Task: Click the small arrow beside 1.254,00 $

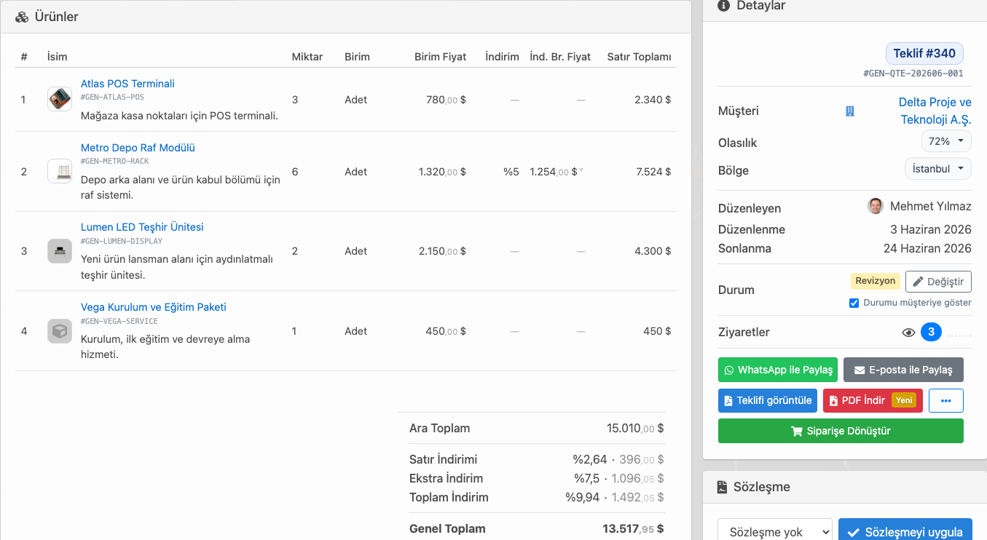Action: tap(581, 171)
